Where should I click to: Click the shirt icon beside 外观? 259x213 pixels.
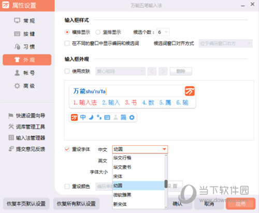17,60
